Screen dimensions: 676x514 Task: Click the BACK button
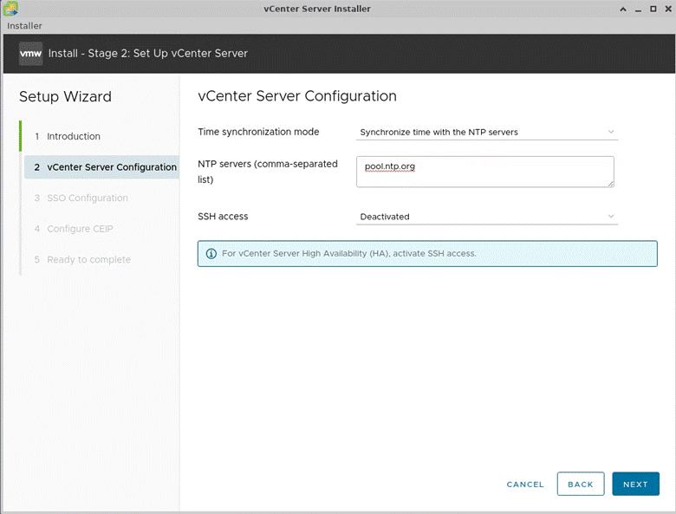[581, 485]
